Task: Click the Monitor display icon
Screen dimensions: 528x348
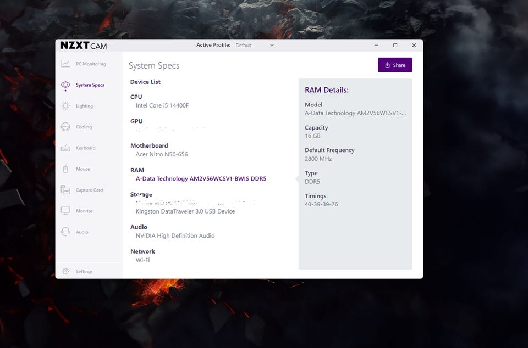Action: [65, 211]
